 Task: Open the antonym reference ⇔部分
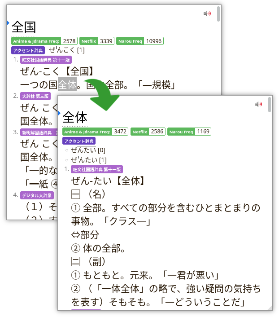(x=85, y=235)
